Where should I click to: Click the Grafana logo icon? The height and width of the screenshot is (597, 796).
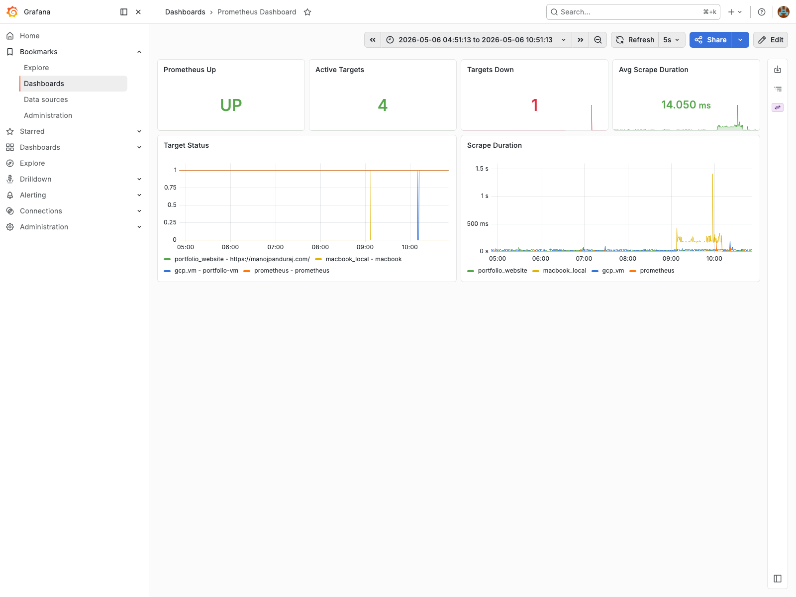pos(12,12)
